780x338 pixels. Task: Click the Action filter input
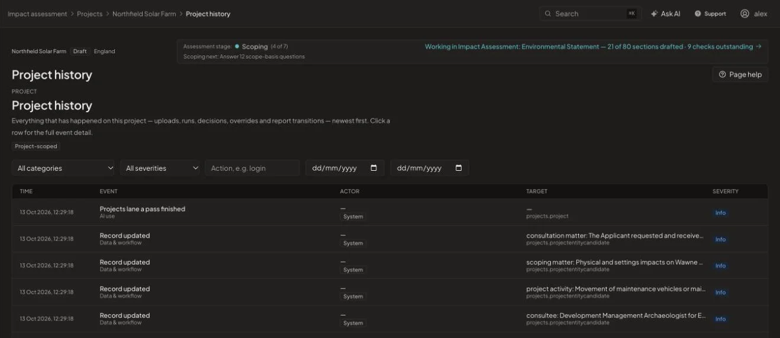pos(253,168)
